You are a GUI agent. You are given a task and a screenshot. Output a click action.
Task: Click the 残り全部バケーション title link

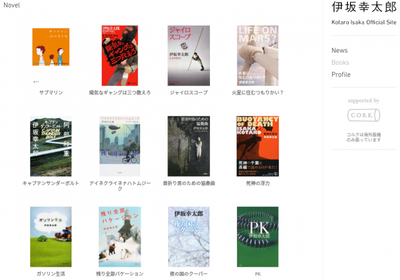119,274
